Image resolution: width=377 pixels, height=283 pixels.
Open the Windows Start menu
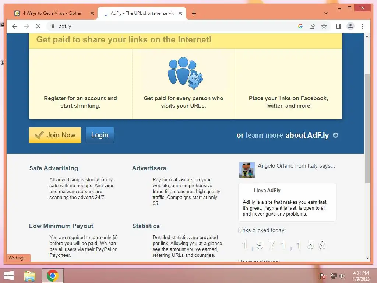[x=9, y=276]
